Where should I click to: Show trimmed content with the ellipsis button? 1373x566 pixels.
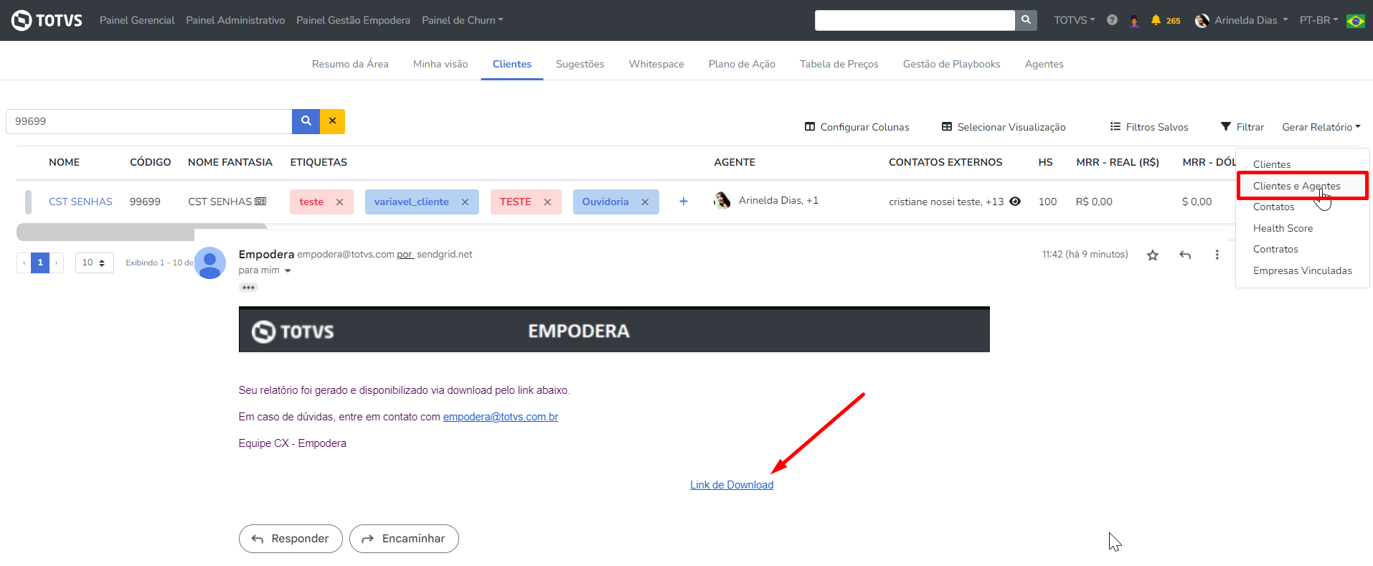point(248,288)
